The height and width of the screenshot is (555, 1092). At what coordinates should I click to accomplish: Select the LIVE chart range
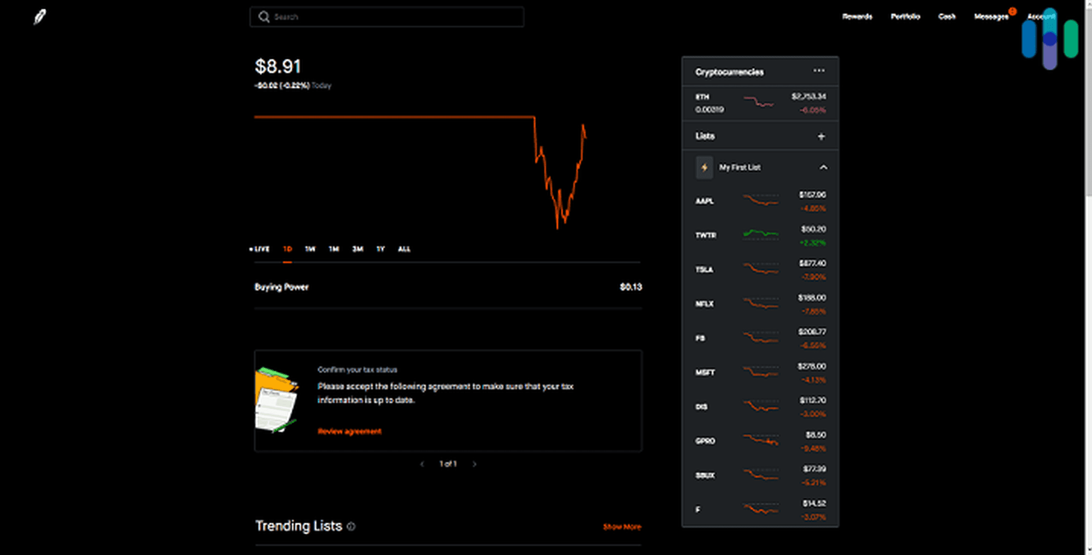click(x=259, y=249)
